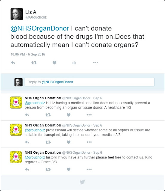Open more options on 2/3 reply
The width and height of the screenshot is (165, 191).
(89, 142)
